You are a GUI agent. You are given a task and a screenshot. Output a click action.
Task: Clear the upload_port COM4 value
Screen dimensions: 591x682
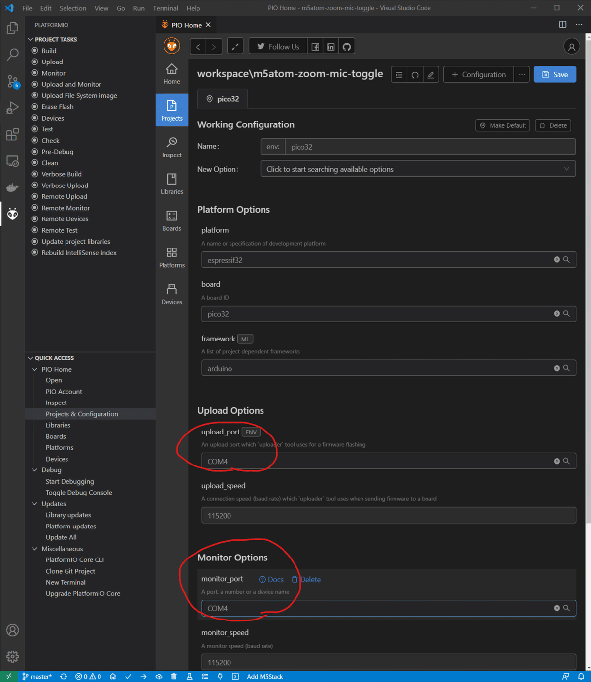(557, 461)
